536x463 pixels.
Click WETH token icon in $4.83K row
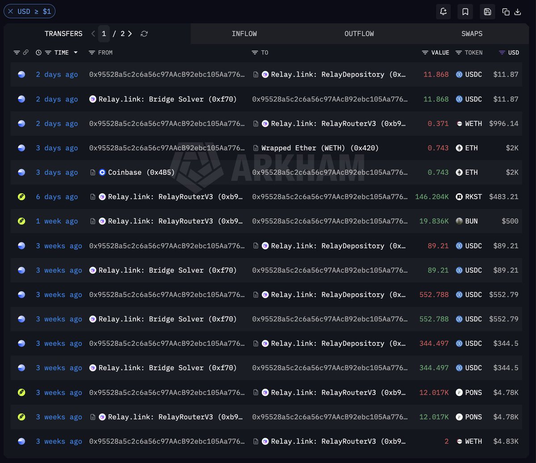click(x=459, y=441)
